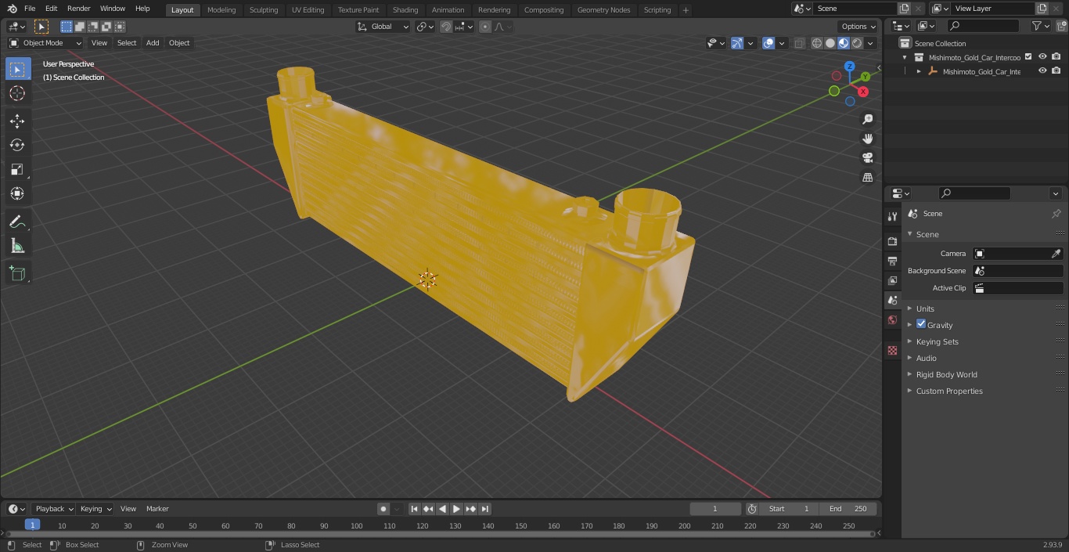1069x552 pixels.
Task: Open the View Layer properties tab
Action: 892,280
